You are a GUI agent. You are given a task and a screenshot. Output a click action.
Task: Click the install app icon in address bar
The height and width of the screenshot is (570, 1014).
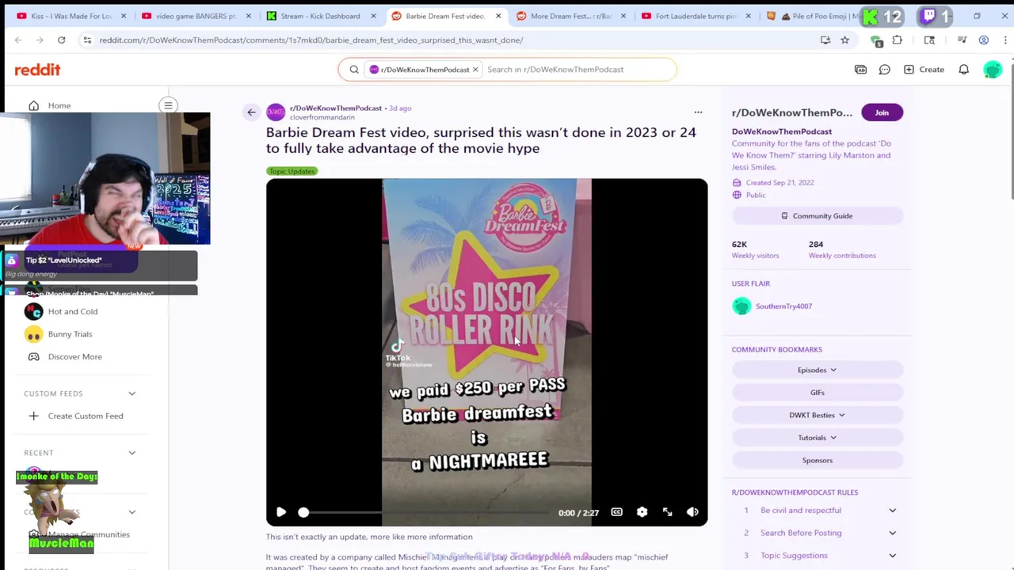click(x=825, y=40)
